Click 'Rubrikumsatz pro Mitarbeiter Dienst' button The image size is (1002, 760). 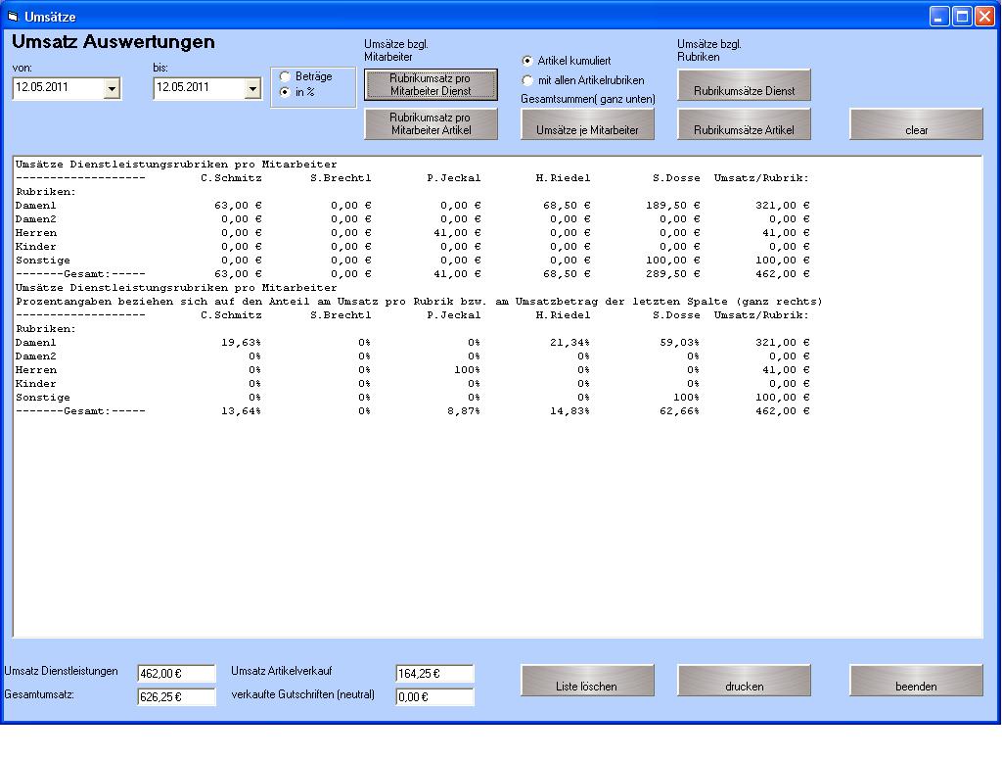tap(431, 85)
